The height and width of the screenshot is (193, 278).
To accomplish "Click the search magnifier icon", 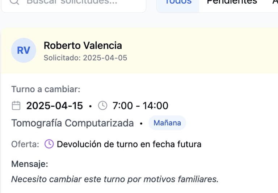I will (x=14, y=1).
